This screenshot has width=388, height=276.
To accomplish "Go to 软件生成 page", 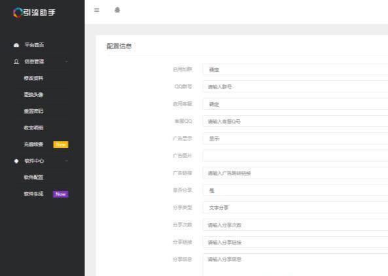I will tap(33, 194).
